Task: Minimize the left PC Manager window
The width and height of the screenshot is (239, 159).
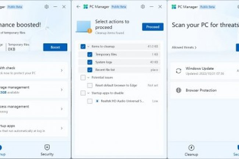Action: pos(55,7)
